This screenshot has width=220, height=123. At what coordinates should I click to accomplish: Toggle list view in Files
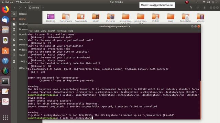198,8
